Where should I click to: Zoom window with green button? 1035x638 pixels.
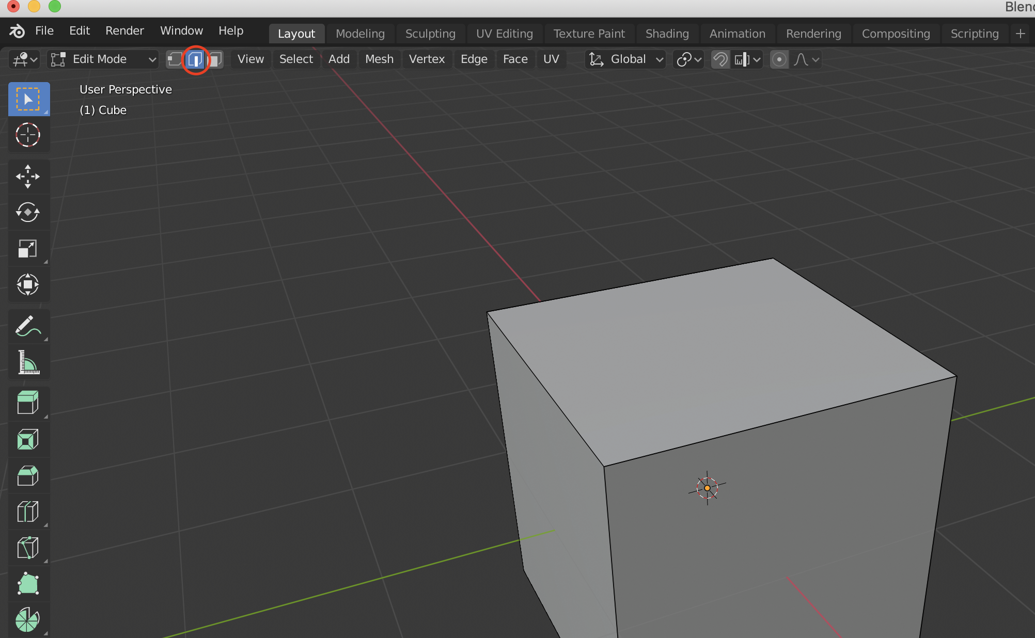coord(55,6)
